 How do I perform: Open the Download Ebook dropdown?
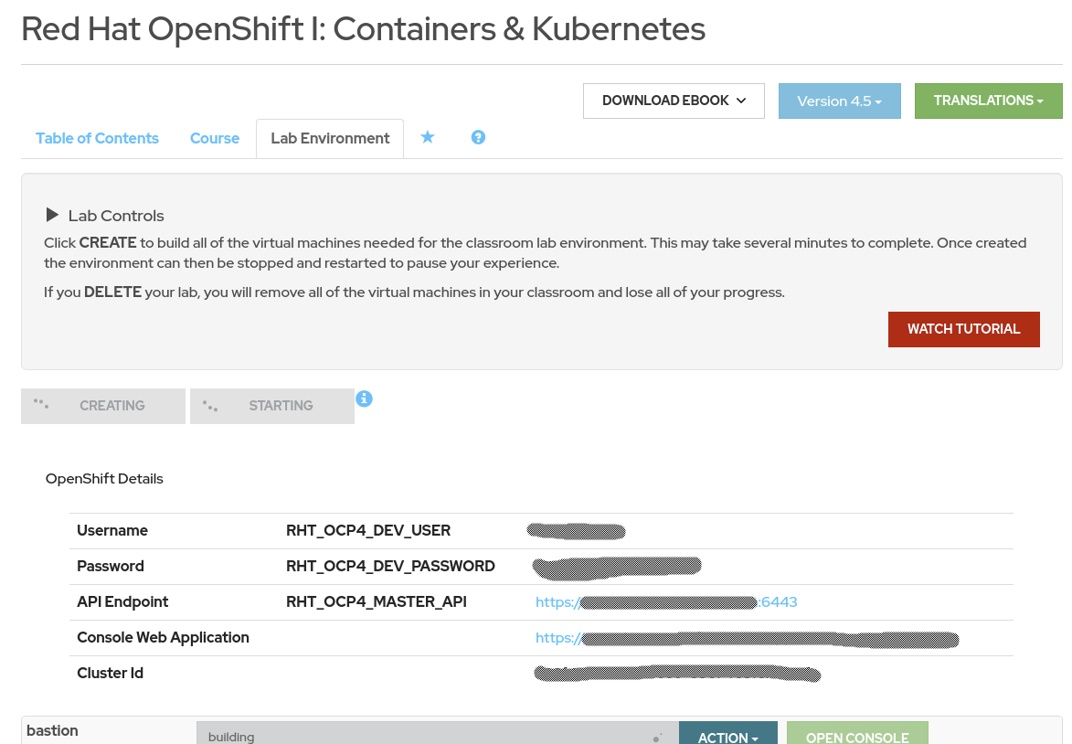(674, 101)
